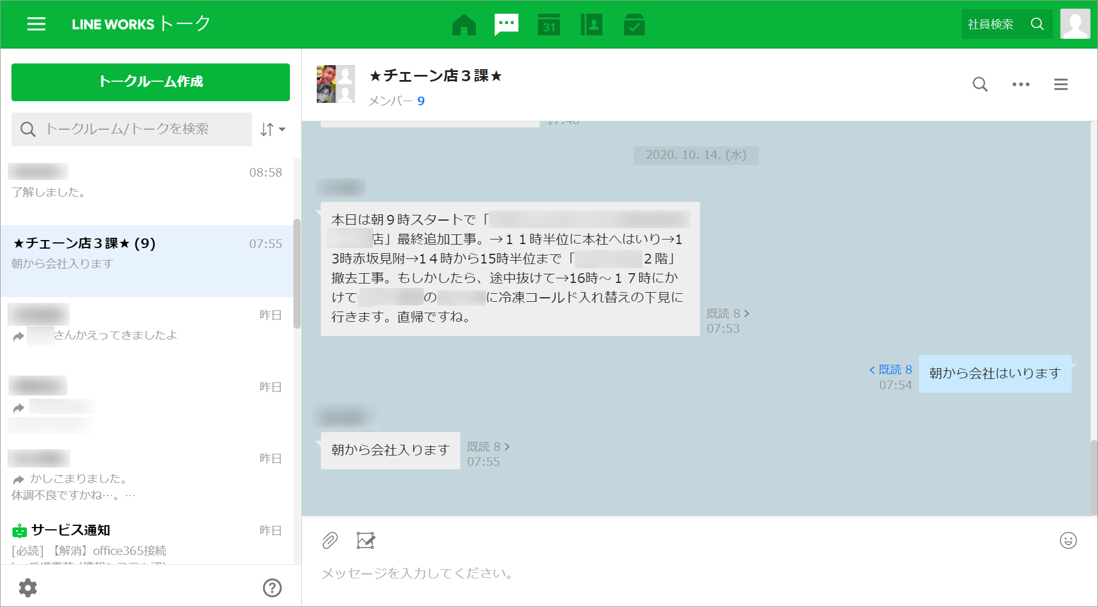This screenshot has height=607, width=1098.
Task: Click the attach file paperclip icon
Action: point(330,540)
